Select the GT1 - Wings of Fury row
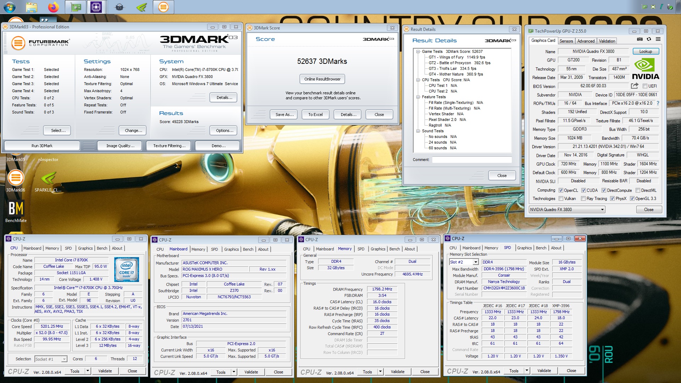 pos(457,57)
